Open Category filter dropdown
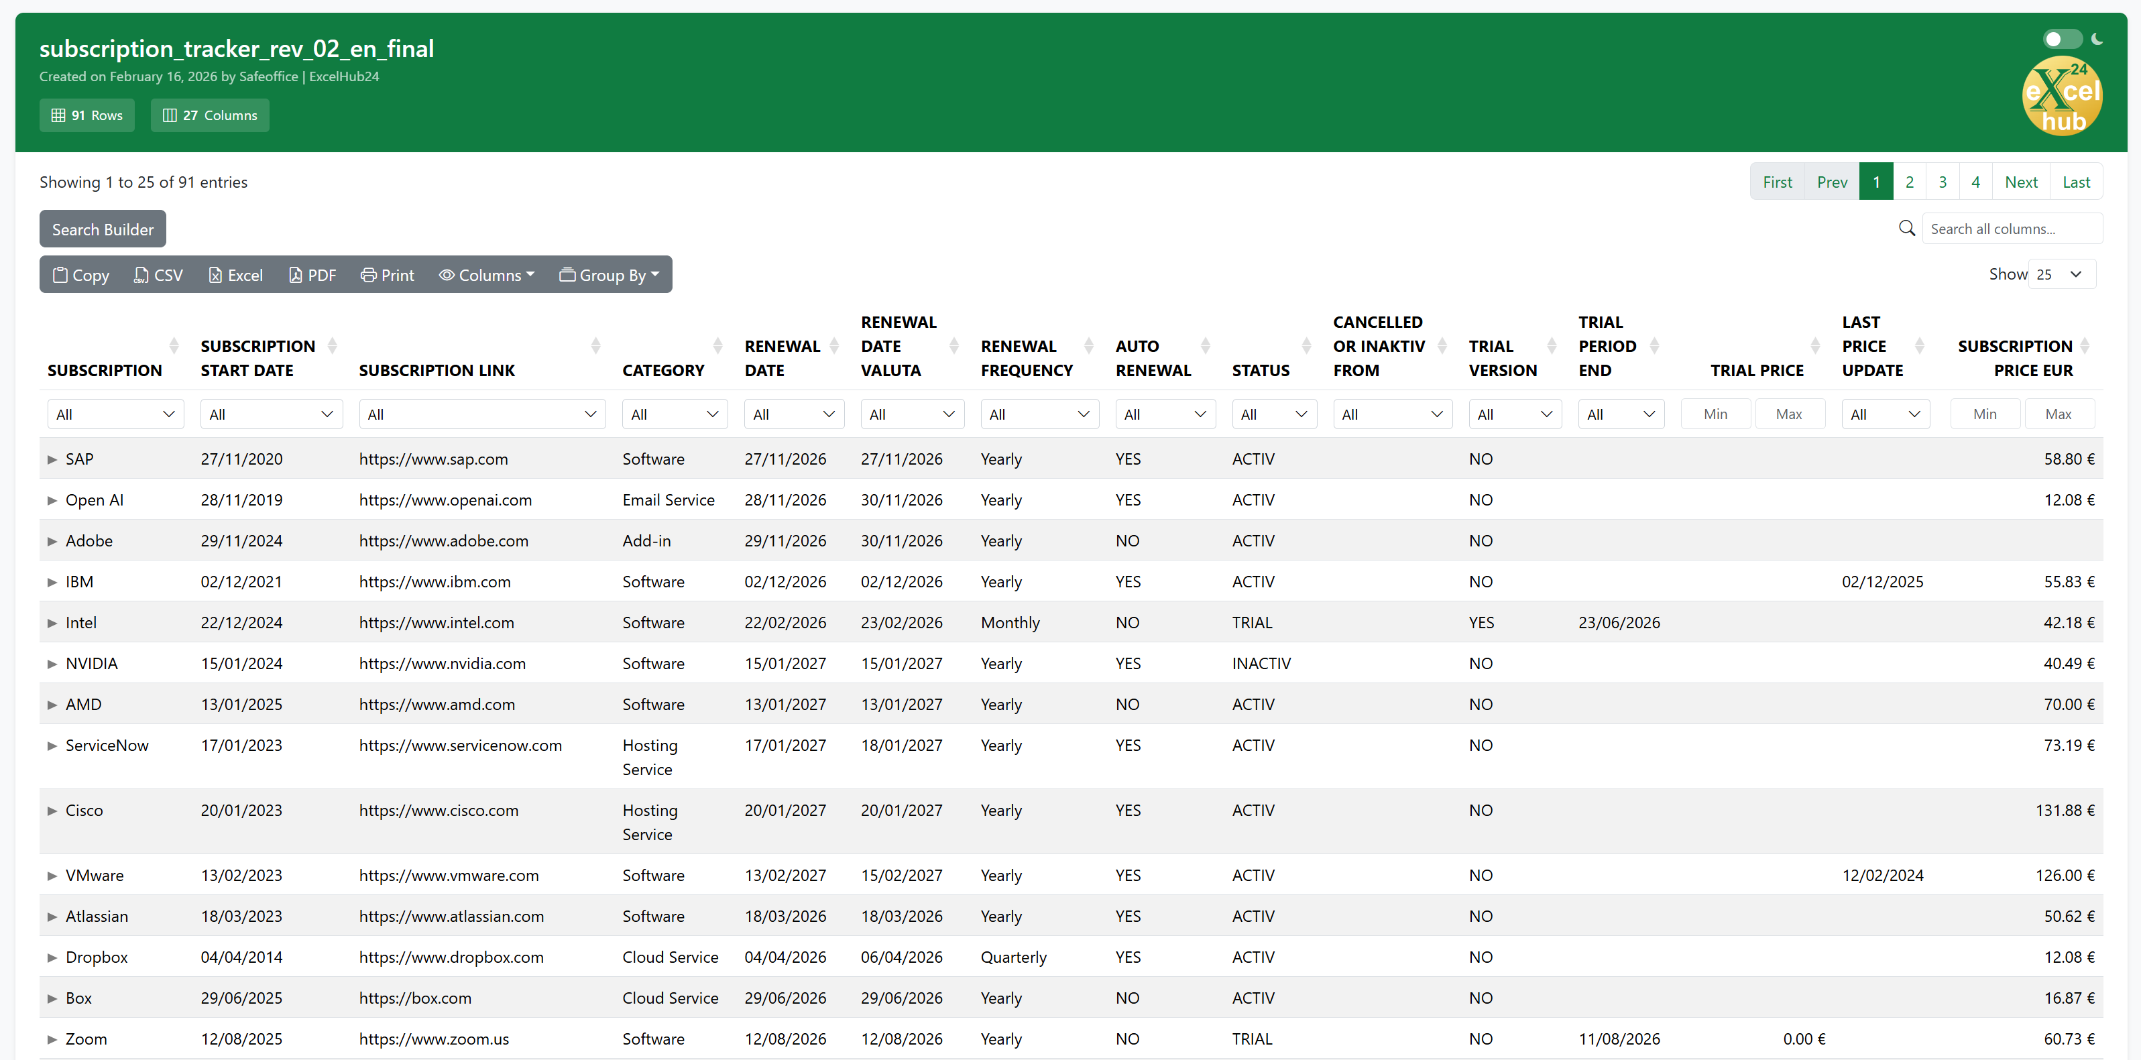 pos(675,414)
